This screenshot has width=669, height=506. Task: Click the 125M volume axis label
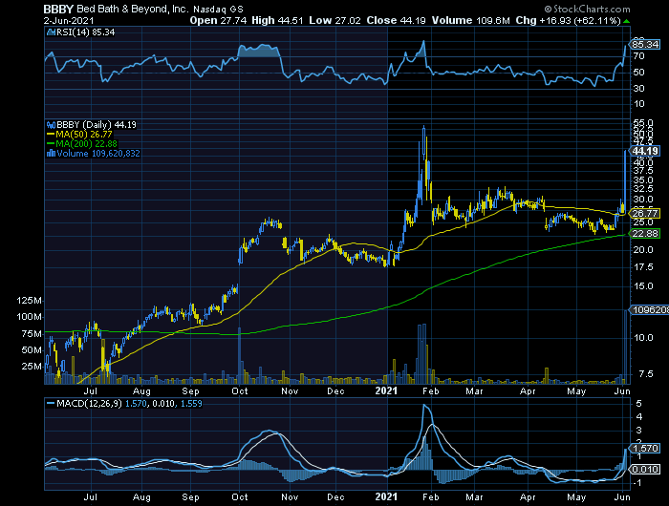click(30, 301)
